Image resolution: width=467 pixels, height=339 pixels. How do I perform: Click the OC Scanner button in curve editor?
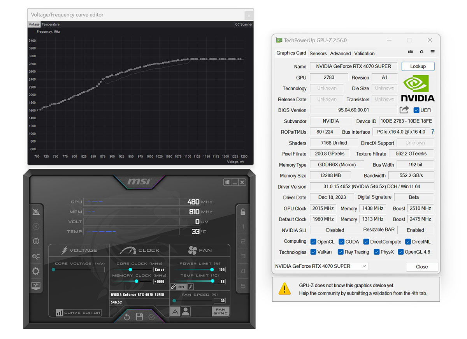[244, 24]
